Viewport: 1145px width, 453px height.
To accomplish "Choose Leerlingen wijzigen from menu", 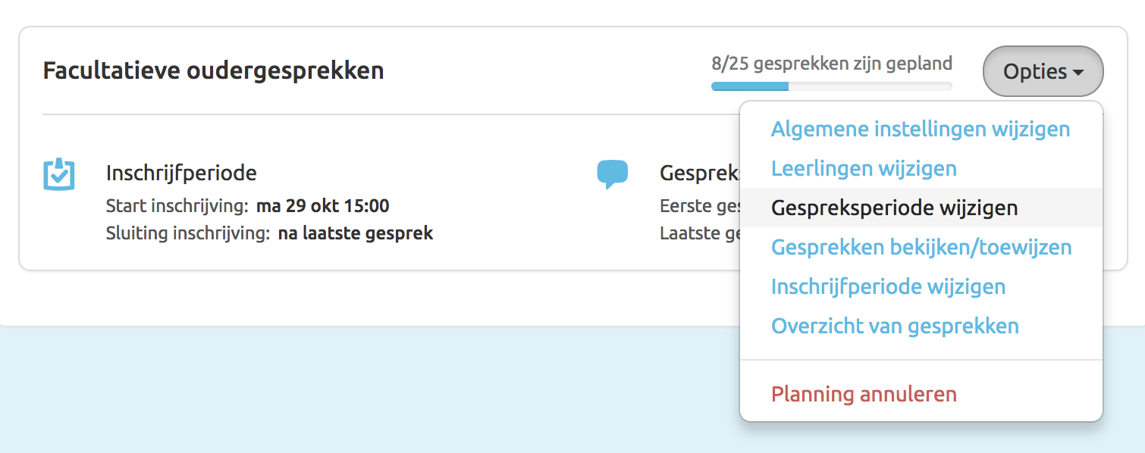I will [864, 168].
